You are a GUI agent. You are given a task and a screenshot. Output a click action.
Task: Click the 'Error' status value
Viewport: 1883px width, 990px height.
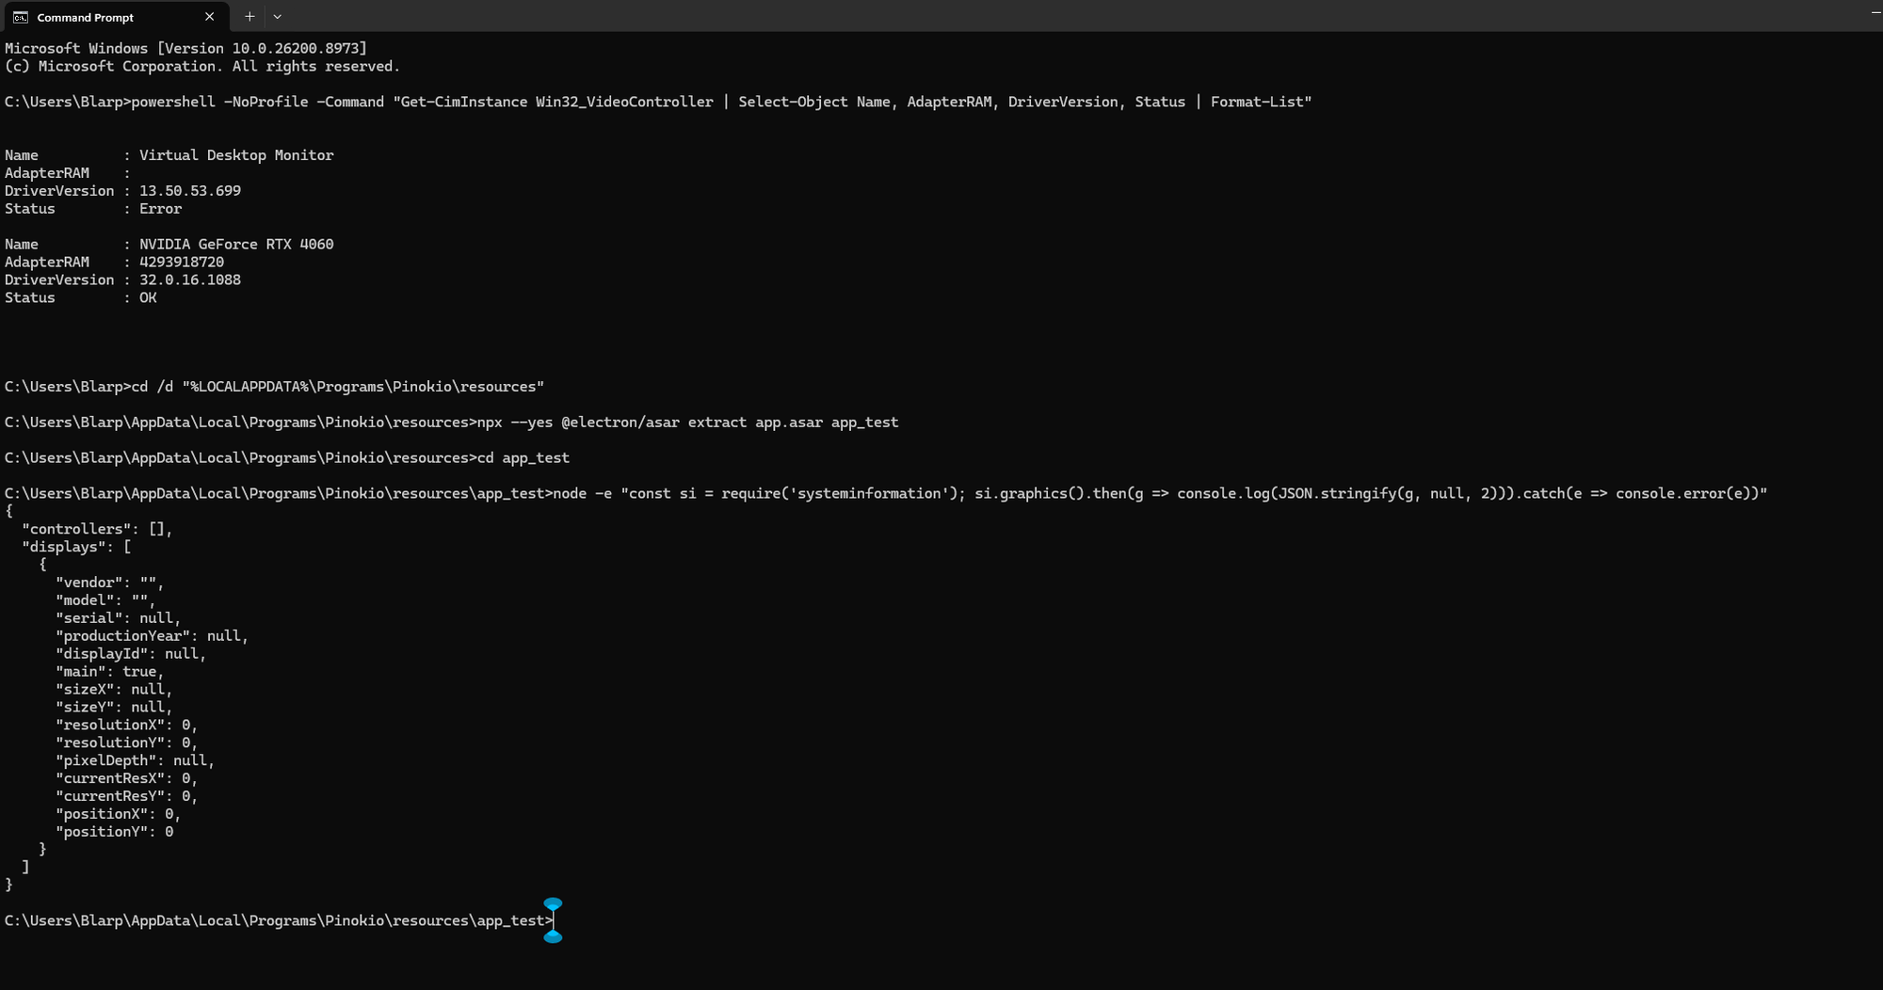point(160,209)
